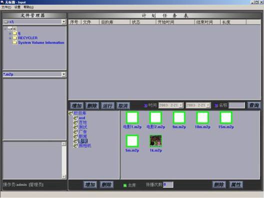
Task: Click the 运行 run button
Action: (x=107, y=105)
